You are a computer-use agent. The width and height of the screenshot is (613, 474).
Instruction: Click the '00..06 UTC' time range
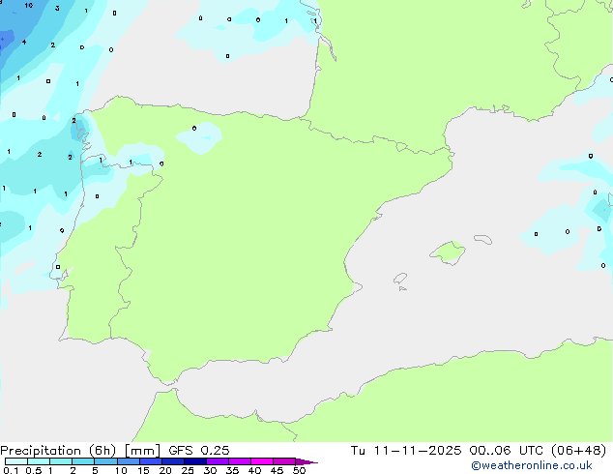click(507, 451)
